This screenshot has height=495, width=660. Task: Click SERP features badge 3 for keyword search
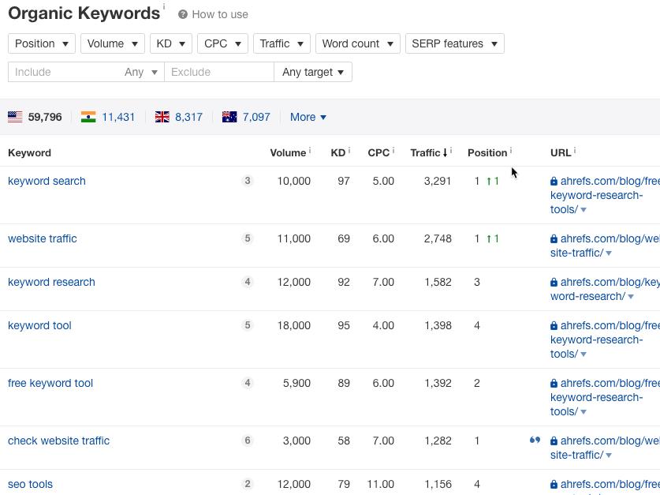pyautogui.click(x=248, y=181)
